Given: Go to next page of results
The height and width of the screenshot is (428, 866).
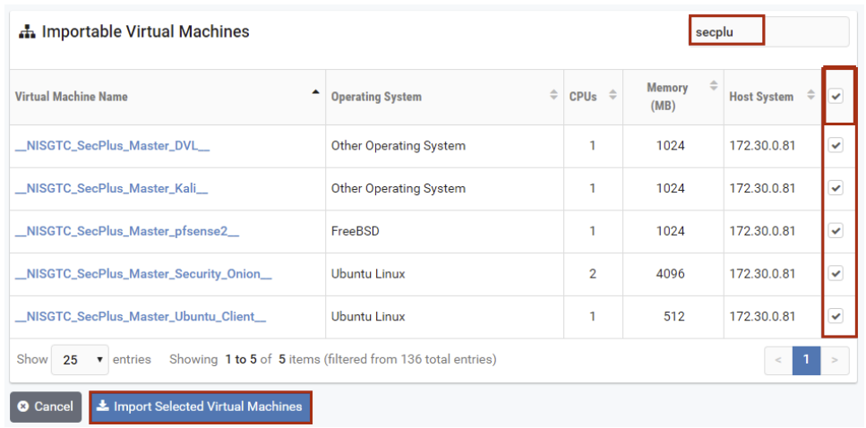Looking at the screenshot, I should click(x=835, y=360).
